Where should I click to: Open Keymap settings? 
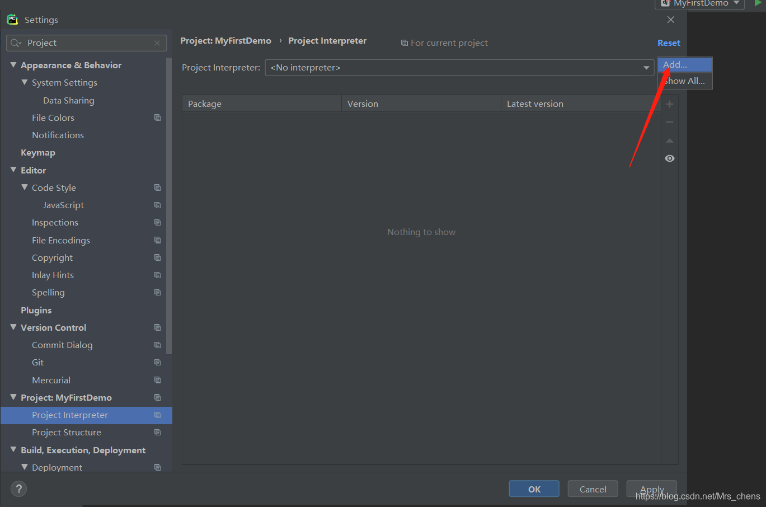[38, 153]
